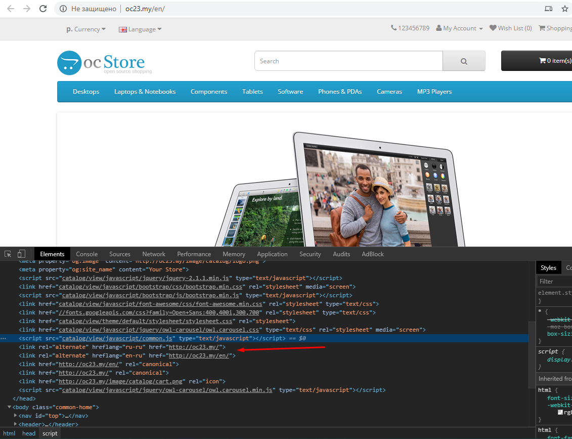The height and width of the screenshot is (439, 572).
Task: Open the Network tab in DevTools
Action: coord(154,254)
